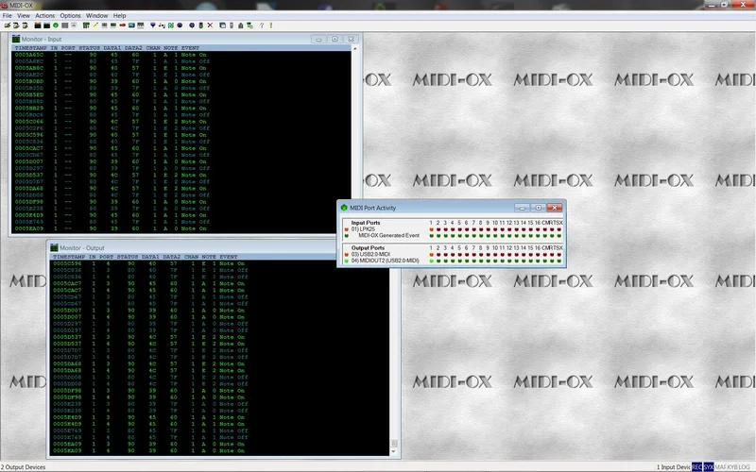Viewport: 756px width, 472px height.
Task: Click the red bar toolbar icon
Action: 123,25
